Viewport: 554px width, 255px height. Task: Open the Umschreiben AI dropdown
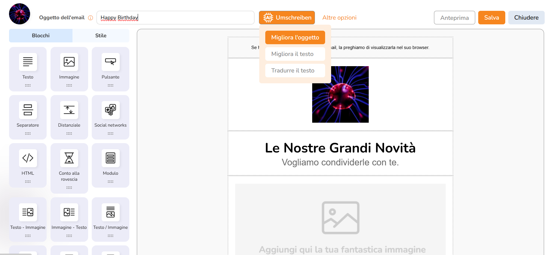(x=287, y=18)
